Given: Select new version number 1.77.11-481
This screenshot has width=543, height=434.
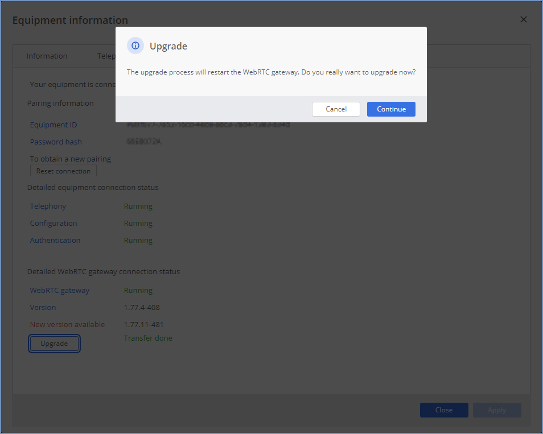Looking at the screenshot, I should (143, 324).
